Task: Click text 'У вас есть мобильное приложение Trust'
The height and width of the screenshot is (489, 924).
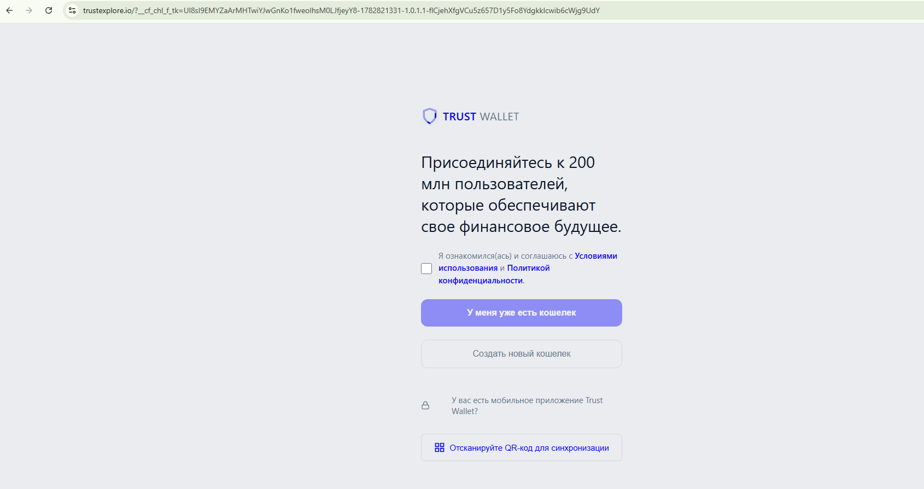Action: point(527,400)
